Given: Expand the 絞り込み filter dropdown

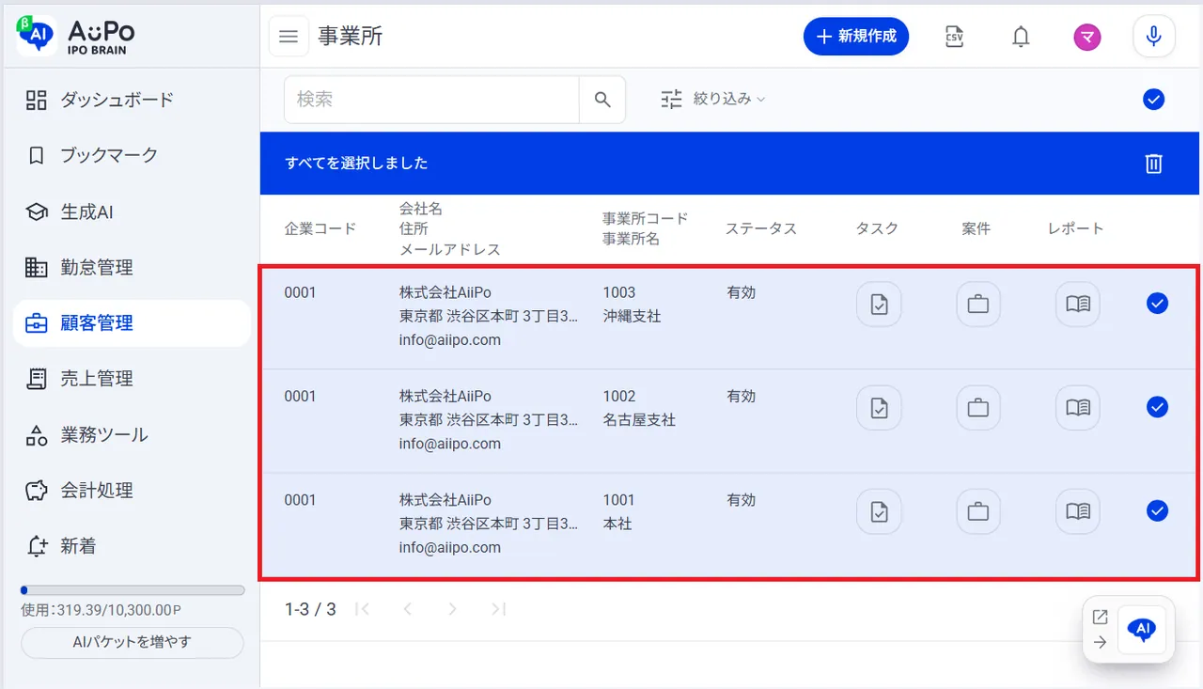Looking at the screenshot, I should click(x=713, y=99).
